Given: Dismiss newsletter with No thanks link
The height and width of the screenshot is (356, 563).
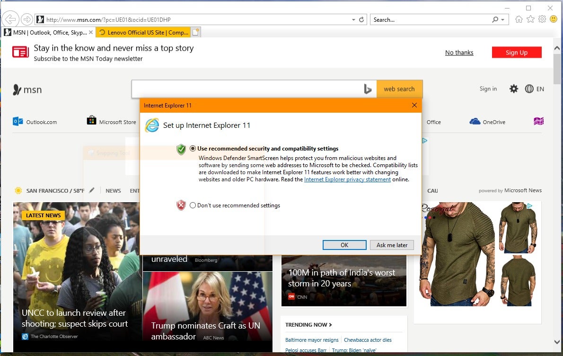Looking at the screenshot, I should pyautogui.click(x=459, y=53).
